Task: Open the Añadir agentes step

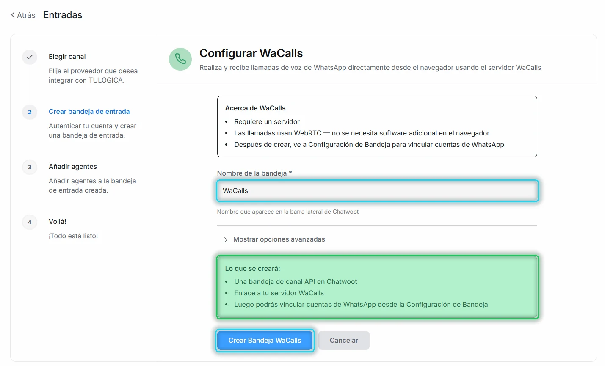Action: [73, 167]
